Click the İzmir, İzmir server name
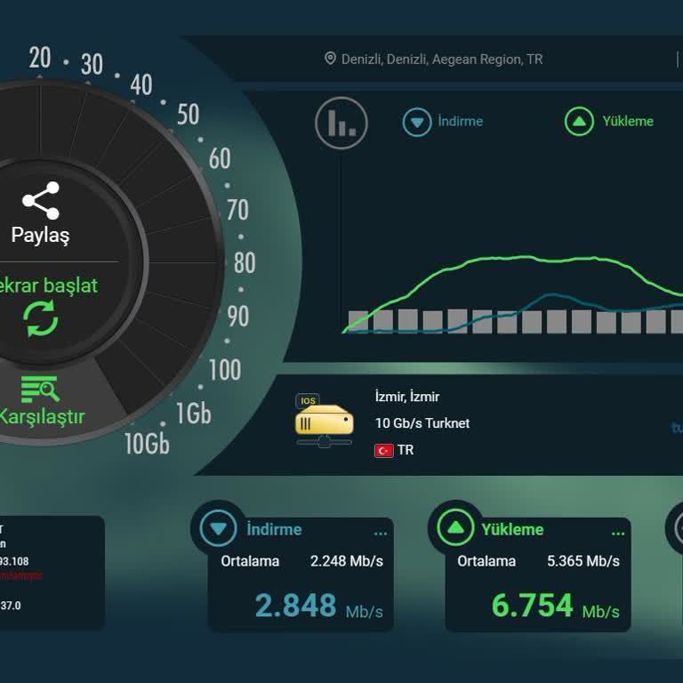Image resolution: width=683 pixels, height=683 pixels. 406,397
